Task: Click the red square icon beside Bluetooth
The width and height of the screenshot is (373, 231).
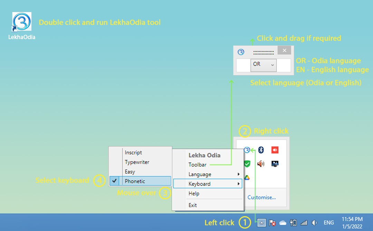Action: (275, 150)
